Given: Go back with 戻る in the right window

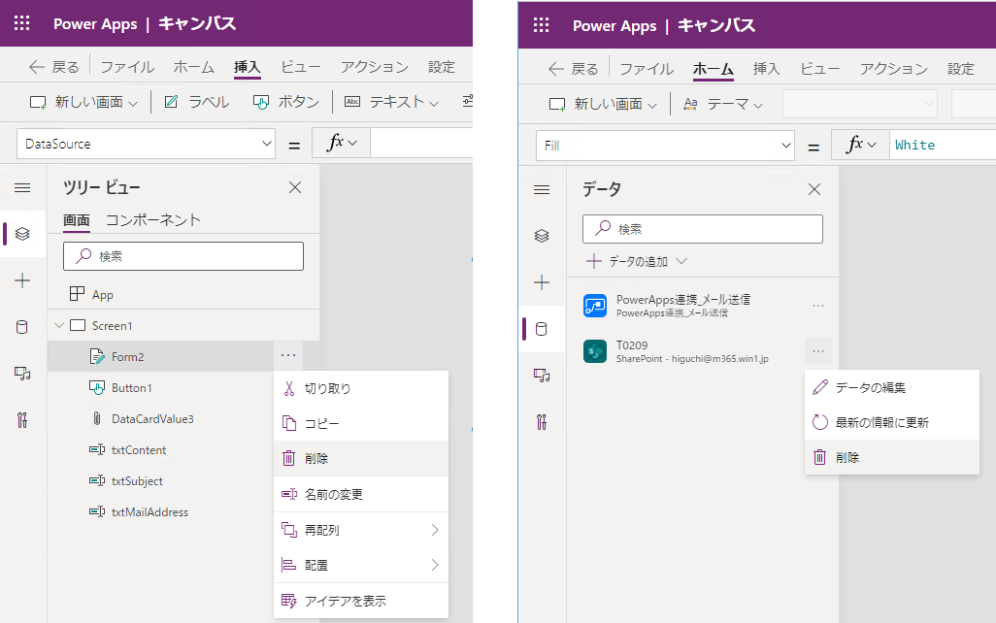Looking at the screenshot, I should pos(574,69).
